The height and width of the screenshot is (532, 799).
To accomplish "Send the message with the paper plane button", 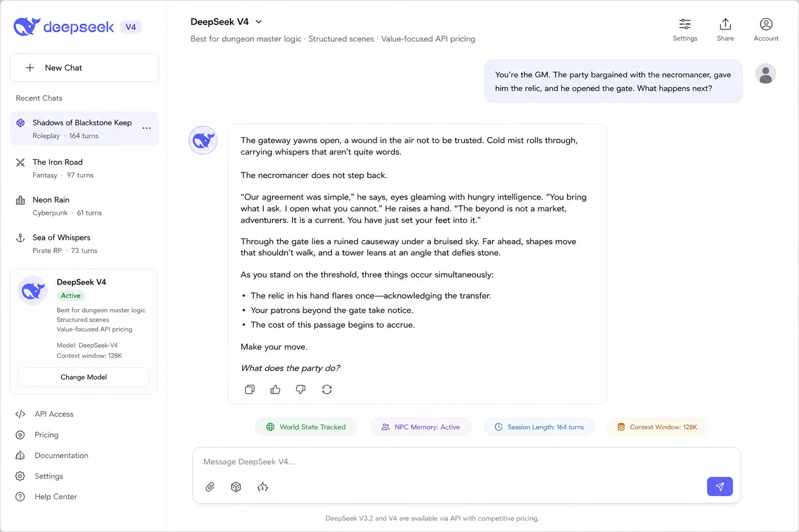I will (720, 486).
